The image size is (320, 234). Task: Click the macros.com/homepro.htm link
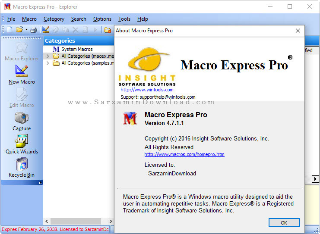pos(184,154)
